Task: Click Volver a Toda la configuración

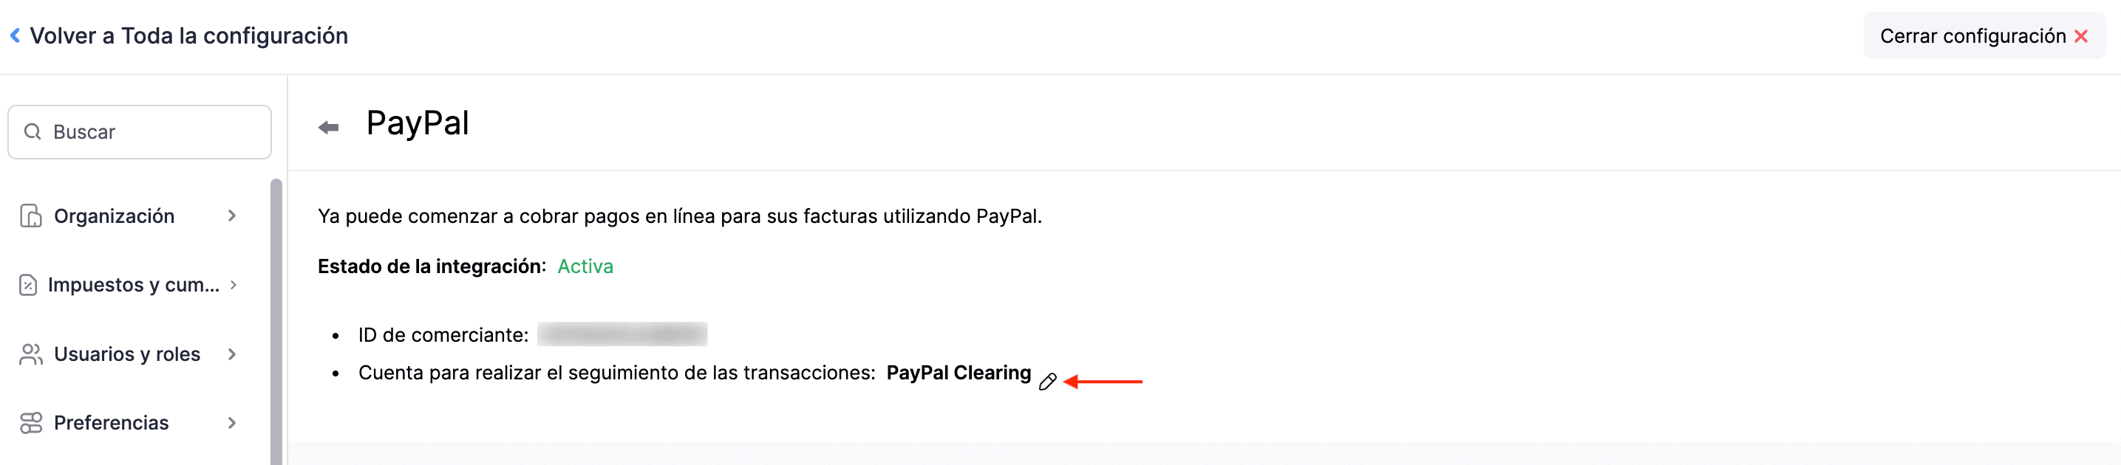Action: point(189,35)
